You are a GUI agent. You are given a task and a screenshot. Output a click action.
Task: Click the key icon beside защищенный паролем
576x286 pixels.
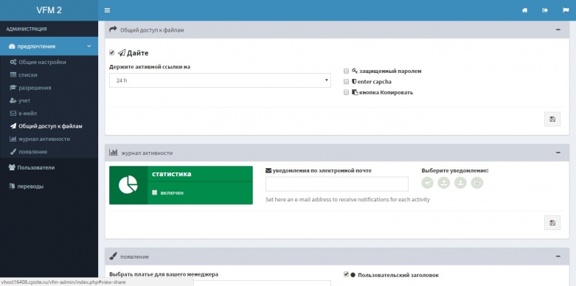[355, 71]
